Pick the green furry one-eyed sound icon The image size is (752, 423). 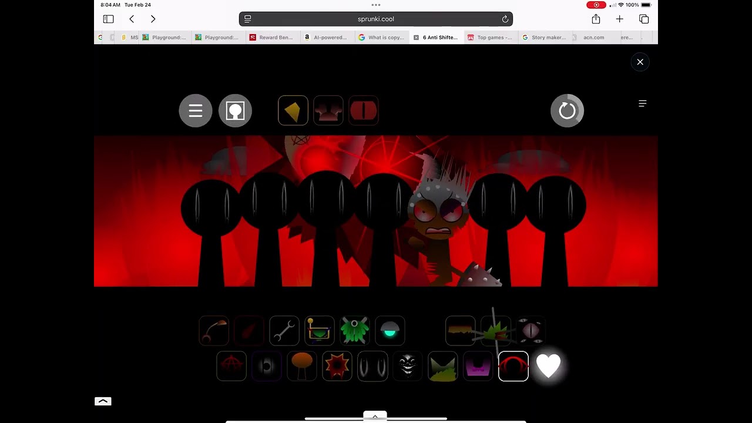[x=355, y=330]
